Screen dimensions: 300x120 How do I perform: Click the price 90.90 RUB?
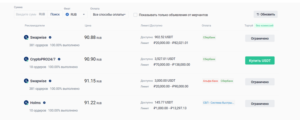[x=93, y=59]
